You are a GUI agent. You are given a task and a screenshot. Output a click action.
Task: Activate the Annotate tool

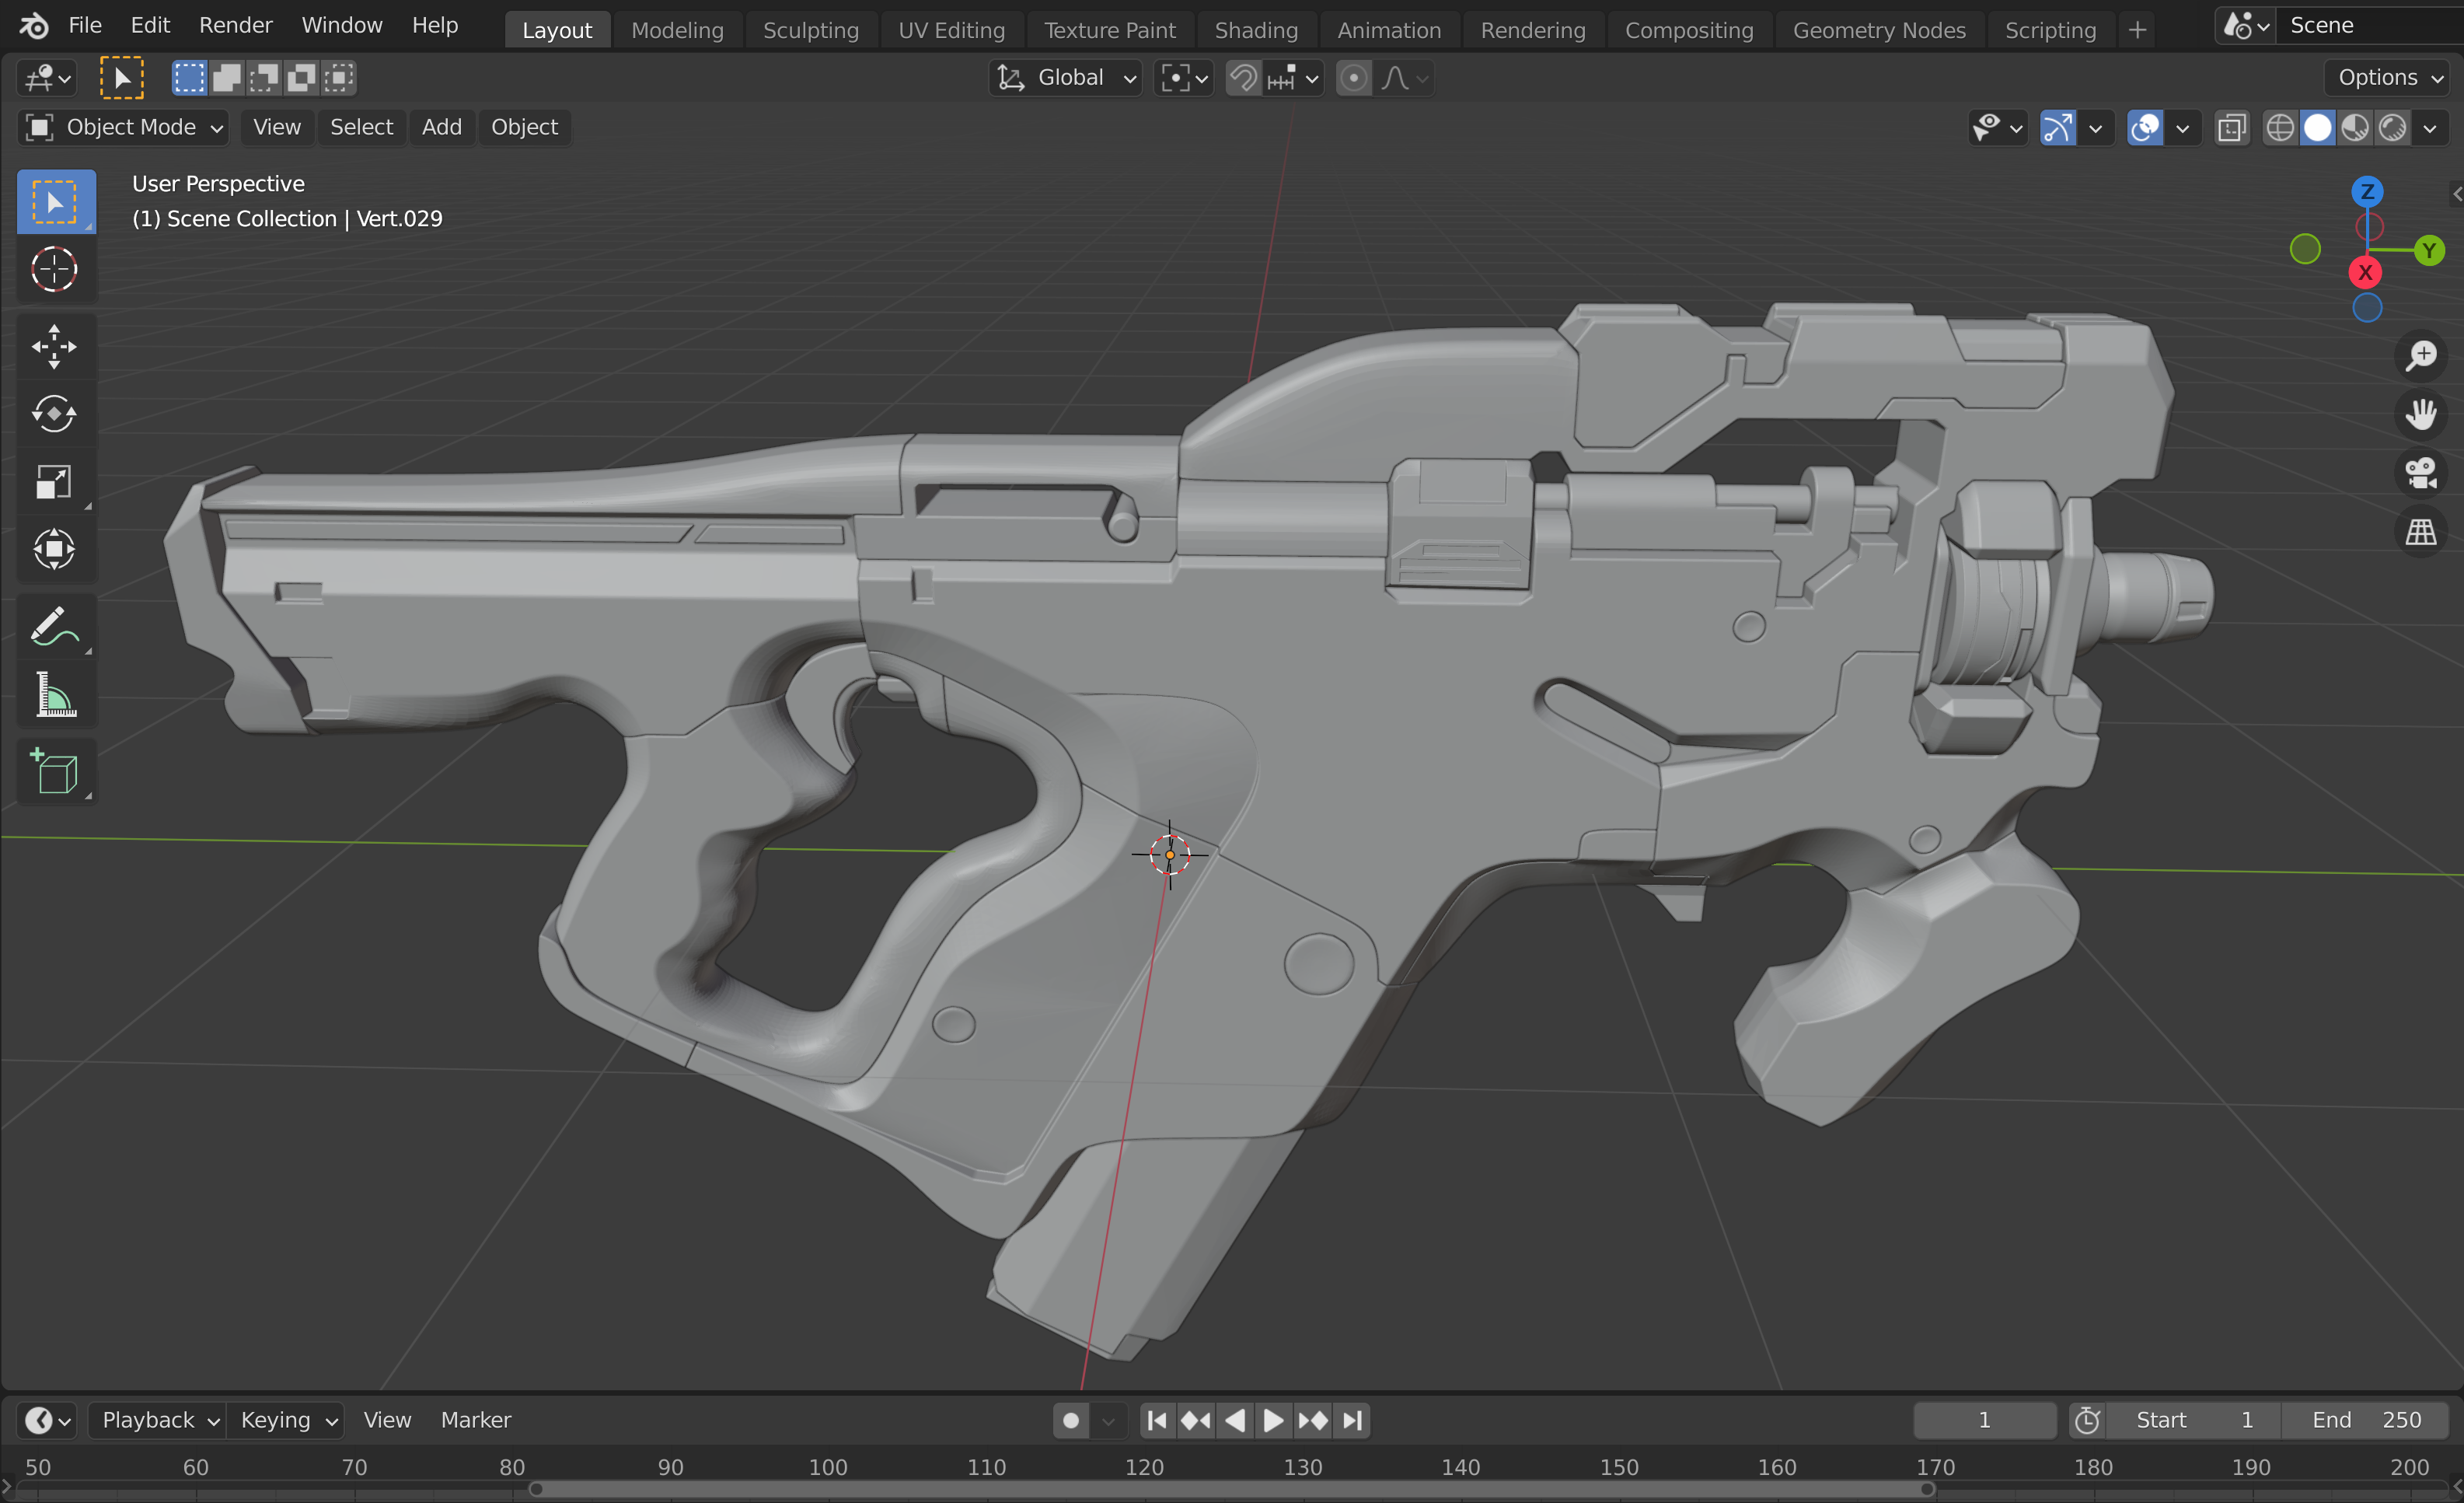[54, 627]
